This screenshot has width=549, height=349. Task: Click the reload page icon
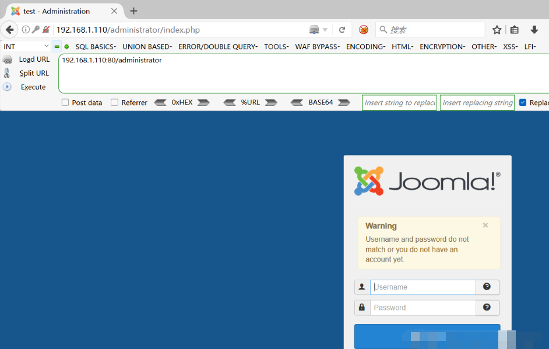click(342, 30)
